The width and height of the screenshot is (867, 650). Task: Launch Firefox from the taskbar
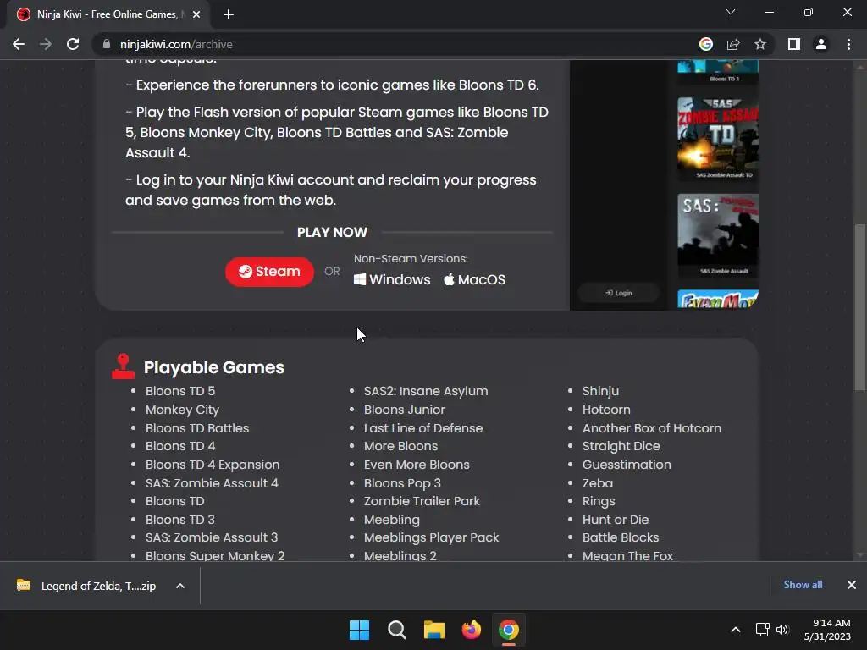click(x=471, y=630)
